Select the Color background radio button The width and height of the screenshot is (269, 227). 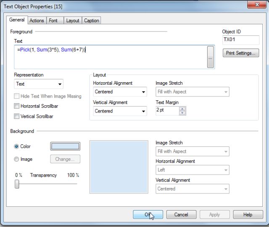pyautogui.click(x=16, y=146)
